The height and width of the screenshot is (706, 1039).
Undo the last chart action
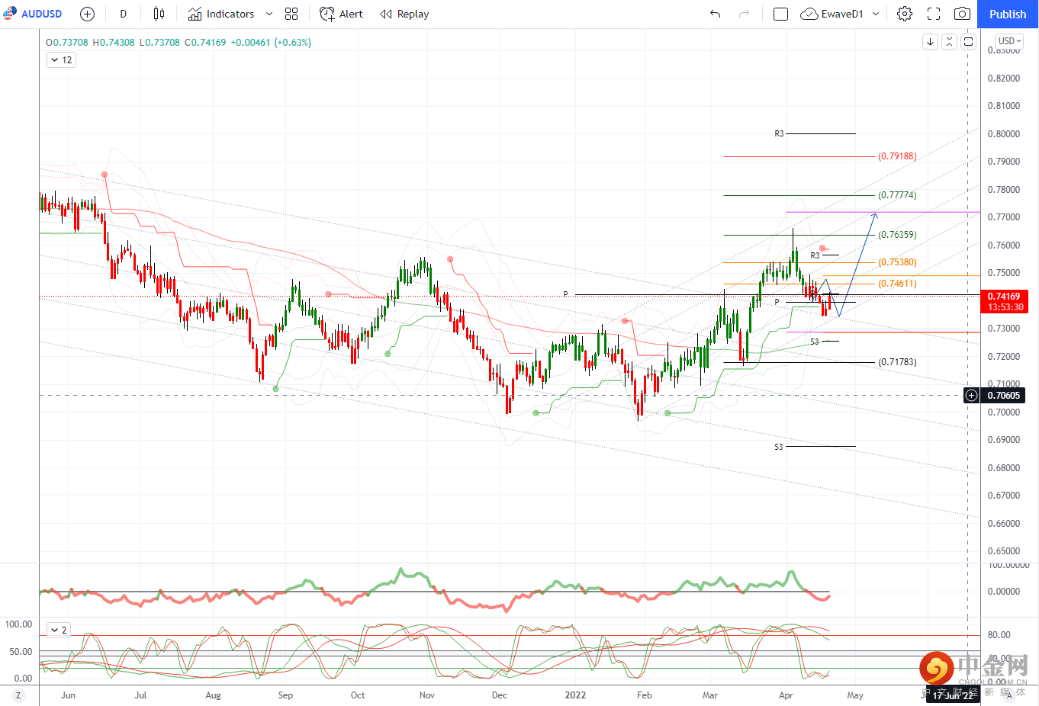click(715, 14)
